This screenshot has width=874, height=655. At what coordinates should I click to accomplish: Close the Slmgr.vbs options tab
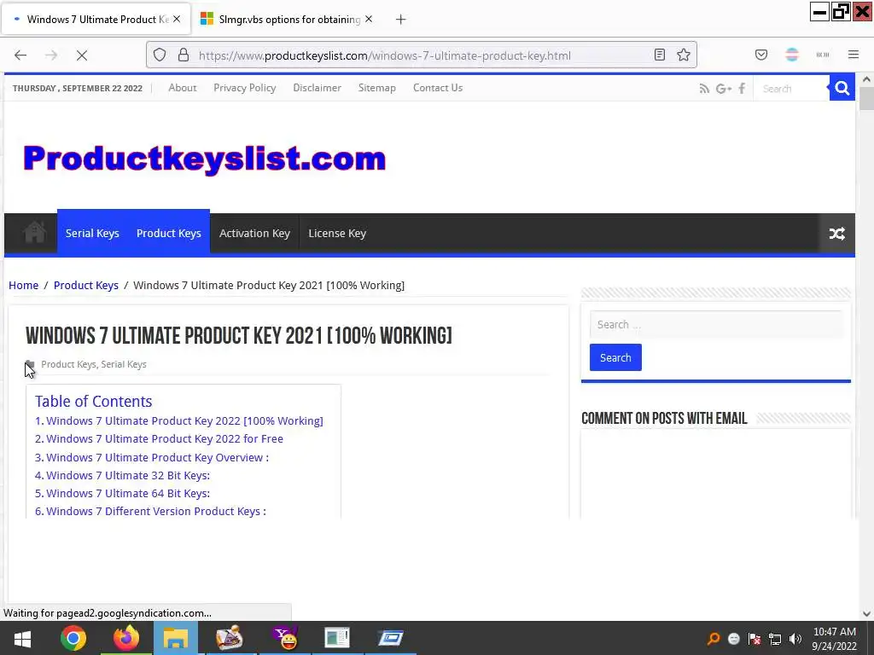(x=369, y=19)
